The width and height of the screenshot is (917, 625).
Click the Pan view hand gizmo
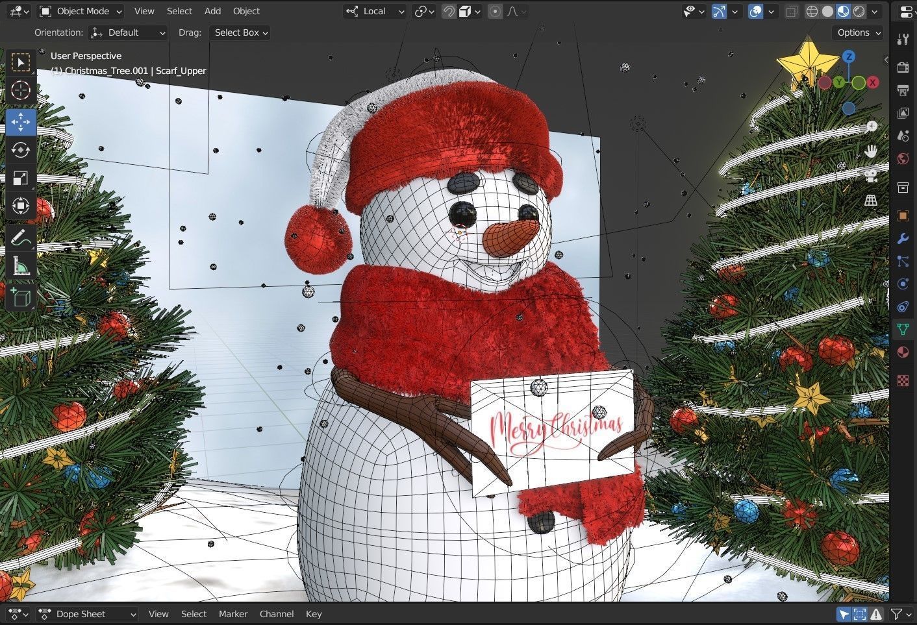tap(871, 151)
